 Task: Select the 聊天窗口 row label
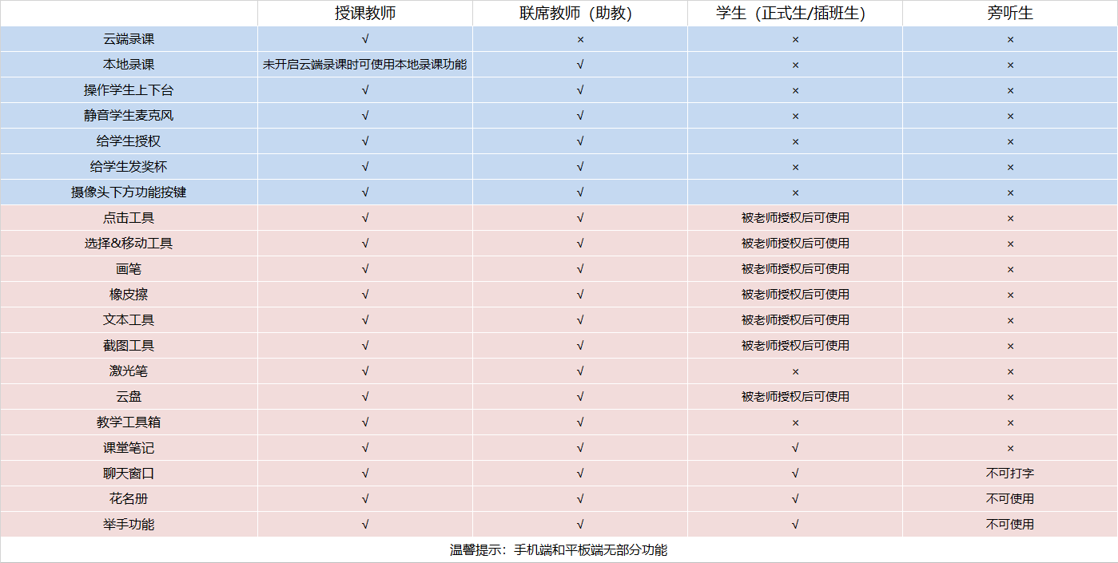[x=129, y=474]
